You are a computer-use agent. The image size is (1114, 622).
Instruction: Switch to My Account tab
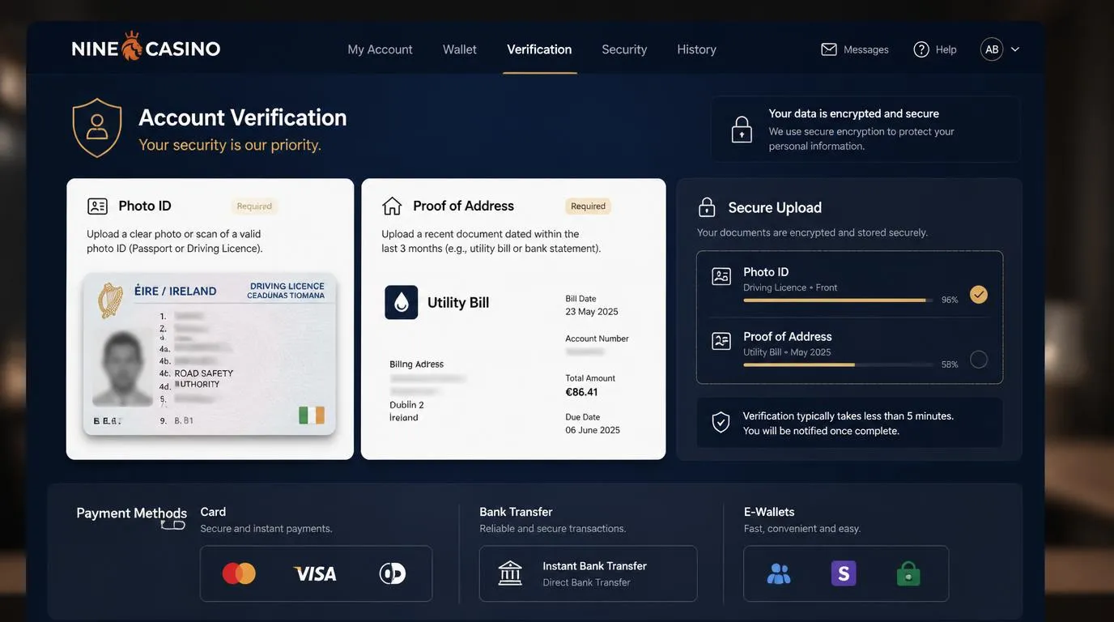click(380, 49)
